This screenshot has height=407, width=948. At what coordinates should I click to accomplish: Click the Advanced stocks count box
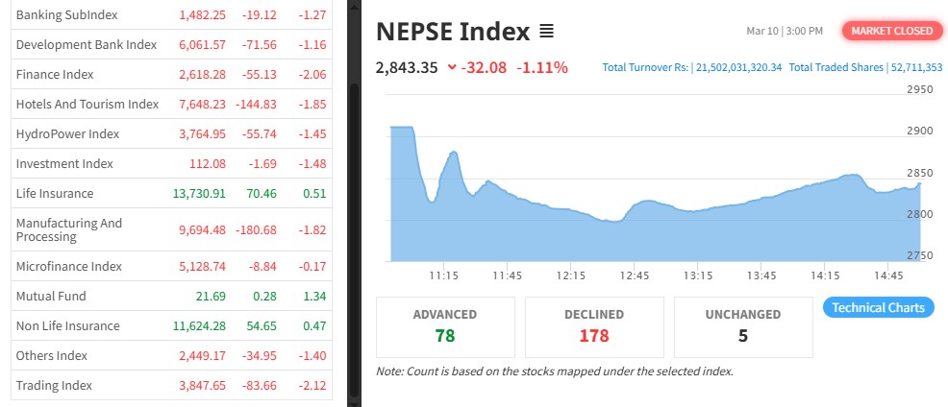(x=444, y=326)
